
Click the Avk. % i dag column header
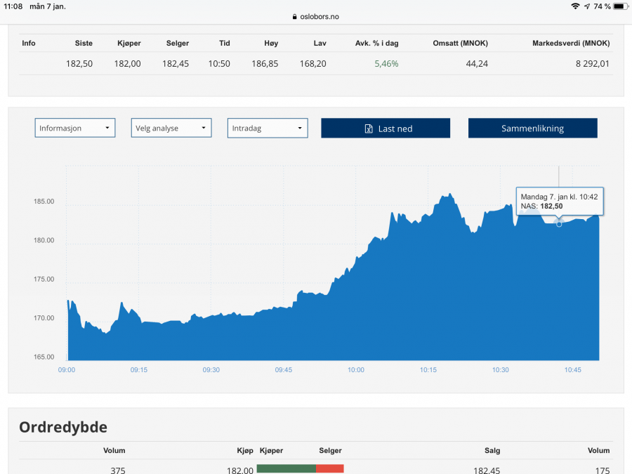[x=376, y=44]
